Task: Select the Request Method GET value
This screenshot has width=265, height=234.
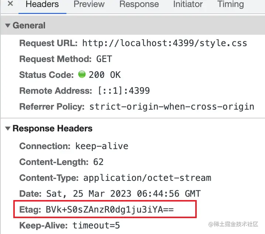Action: point(104,59)
